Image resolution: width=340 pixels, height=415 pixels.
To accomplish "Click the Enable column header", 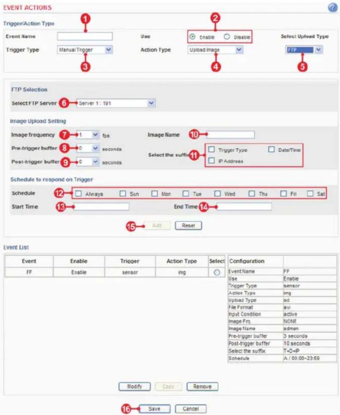I will [x=79, y=261].
